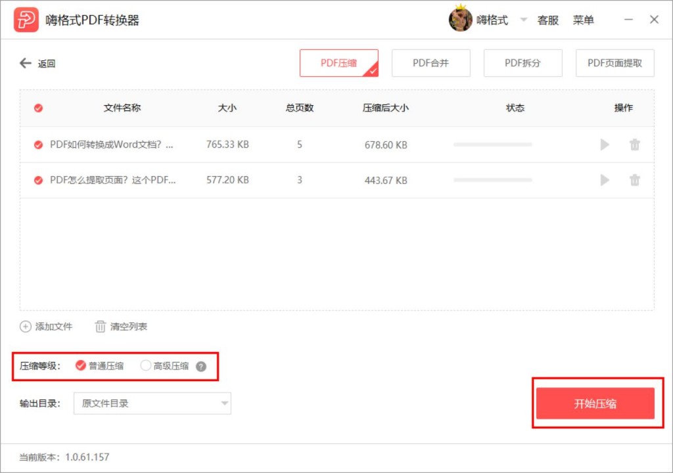Click the help question mark beside 高级压缩

pos(201,367)
